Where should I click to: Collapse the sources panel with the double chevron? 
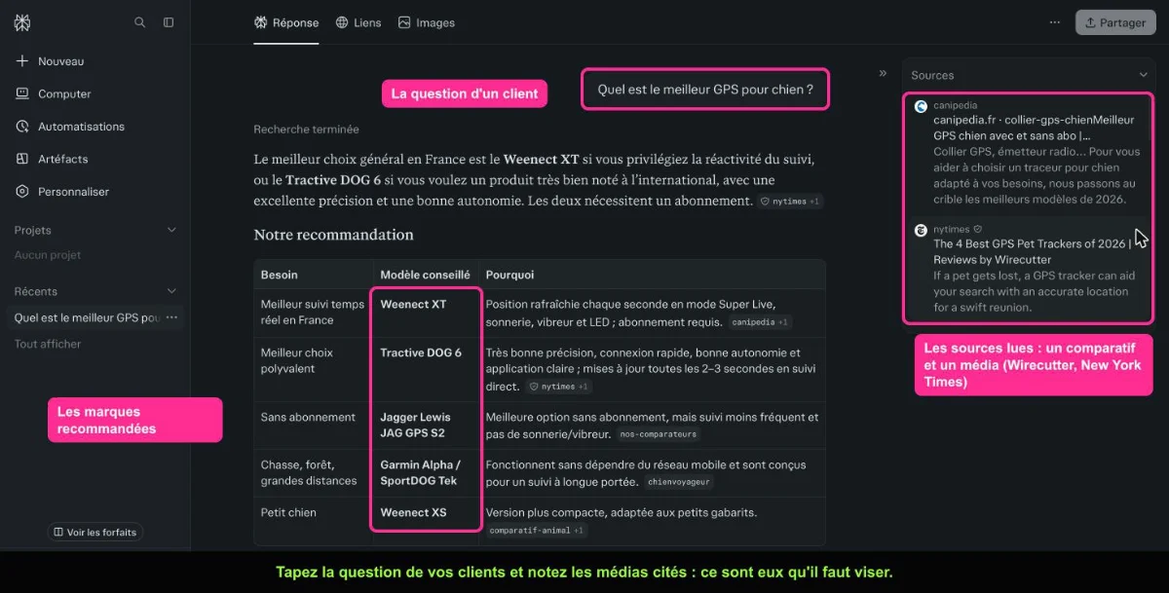[x=884, y=73]
